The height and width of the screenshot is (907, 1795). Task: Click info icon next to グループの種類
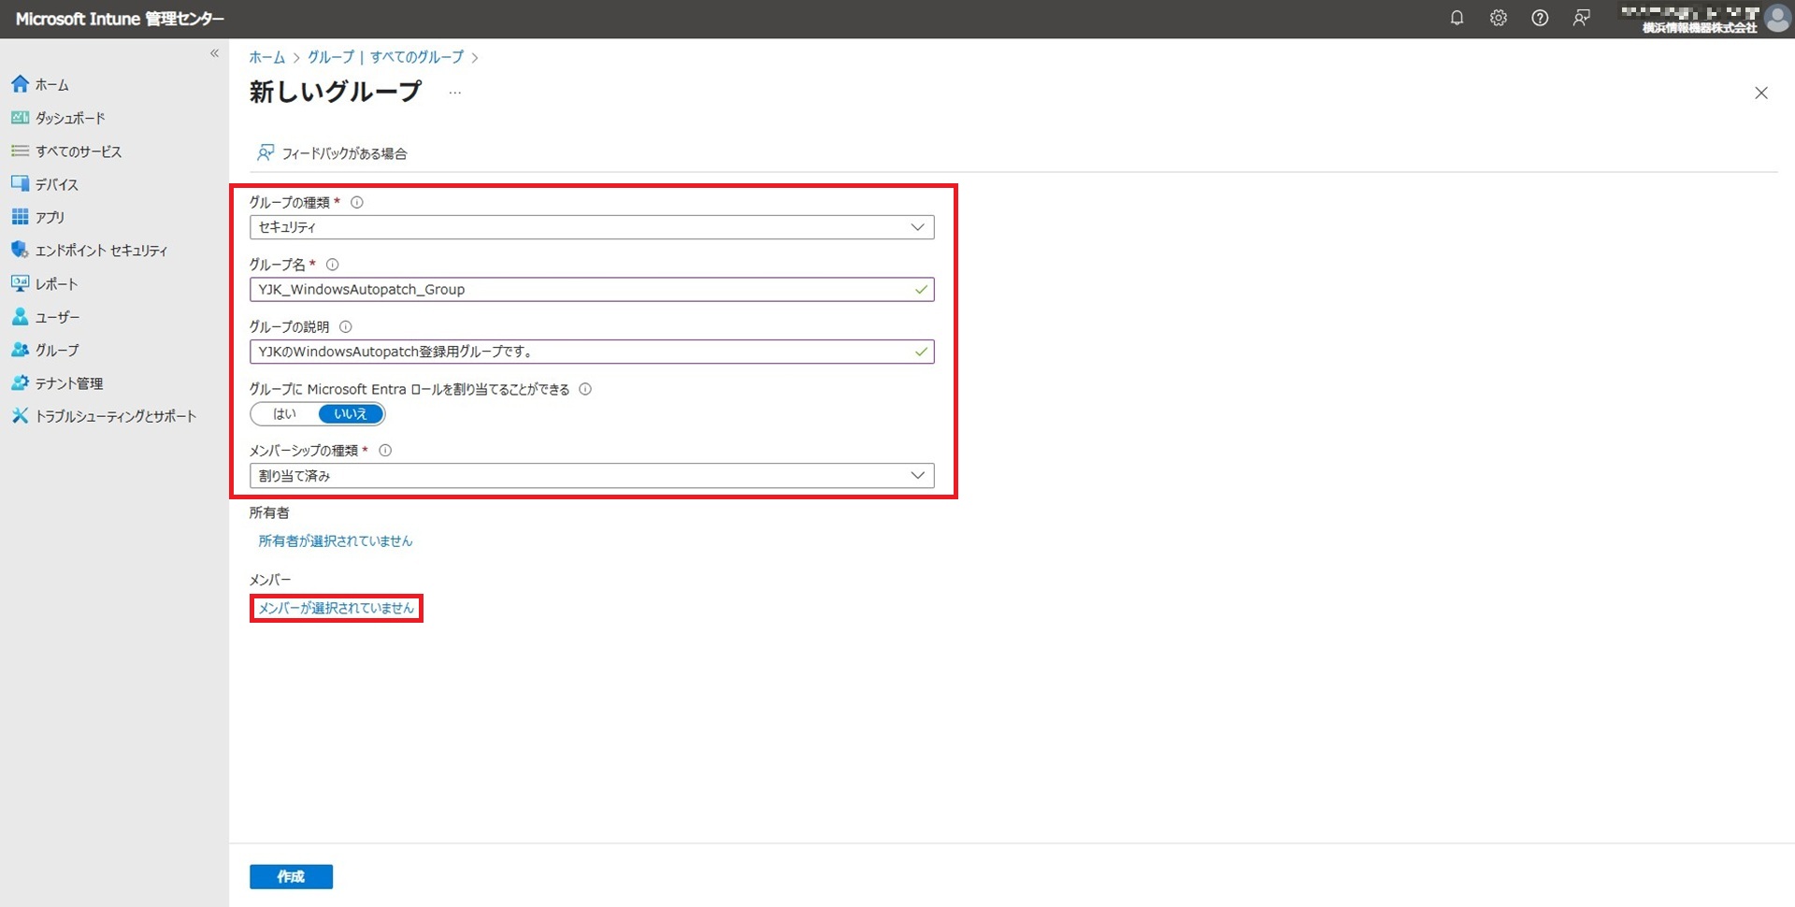point(356,202)
